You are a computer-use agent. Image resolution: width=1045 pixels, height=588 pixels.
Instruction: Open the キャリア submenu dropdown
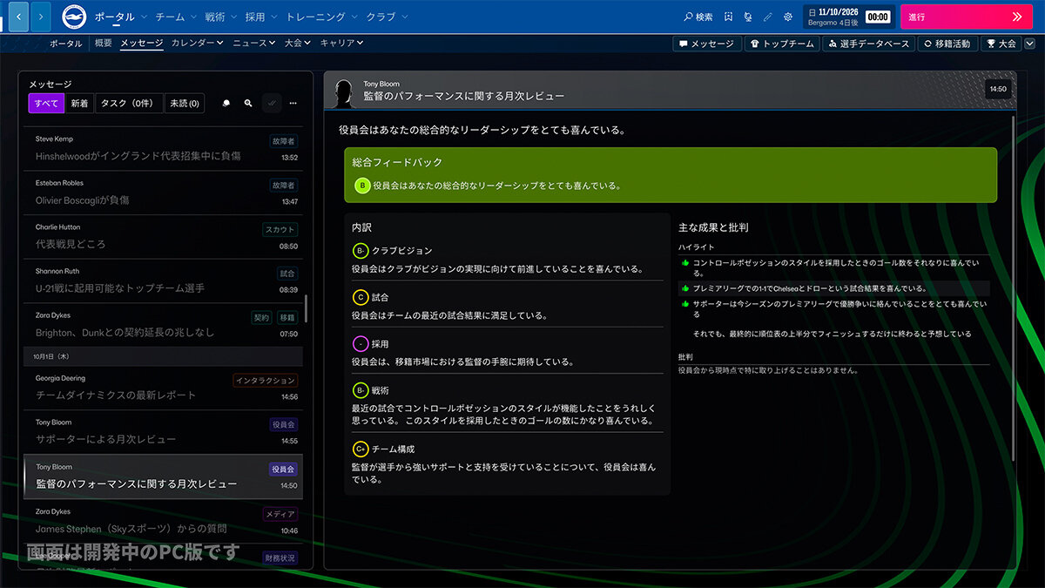pos(341,43)
